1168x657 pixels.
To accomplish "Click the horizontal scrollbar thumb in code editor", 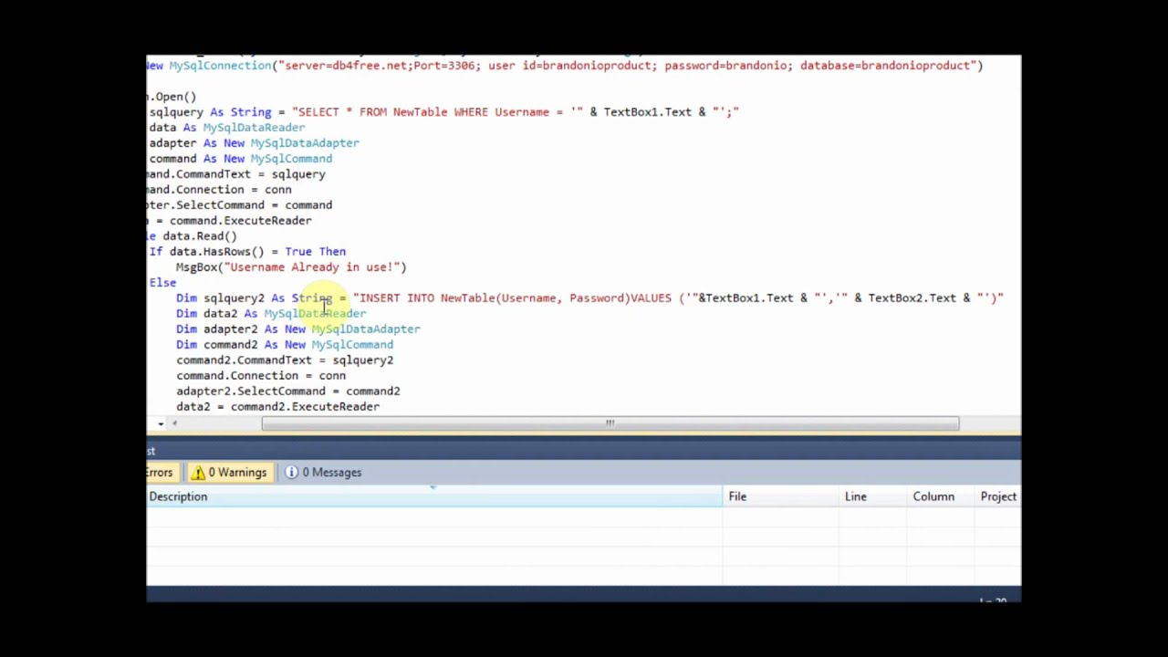I will coord(610,423).
